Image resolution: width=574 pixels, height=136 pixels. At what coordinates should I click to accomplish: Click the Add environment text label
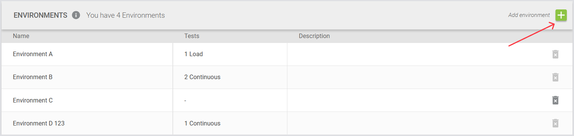click(529, 15)
